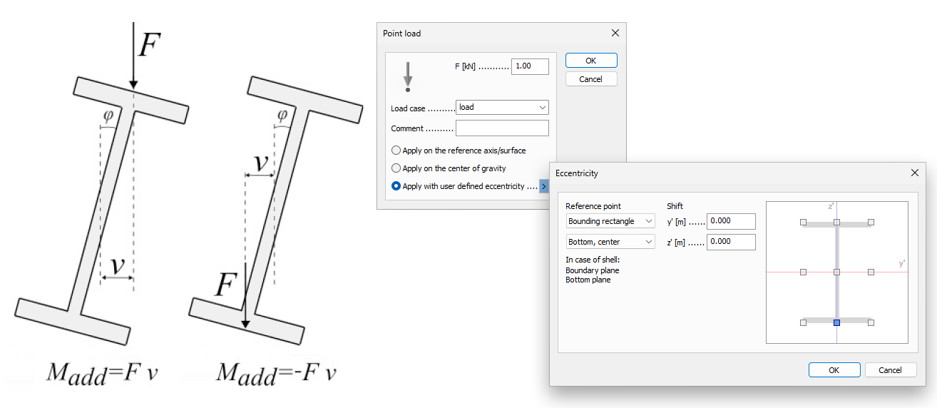Click OK in the Point load dialog
The width and height of the screenshot is (937, 408).
[x=590, y=61]
